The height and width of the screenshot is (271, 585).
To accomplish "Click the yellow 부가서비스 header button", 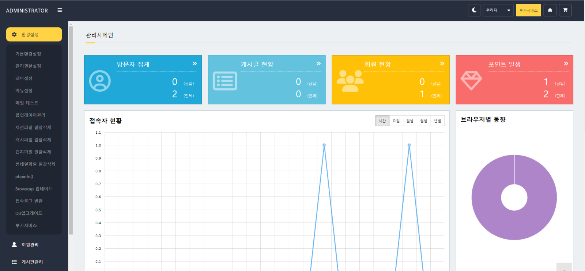I will (x=528, y=10).
